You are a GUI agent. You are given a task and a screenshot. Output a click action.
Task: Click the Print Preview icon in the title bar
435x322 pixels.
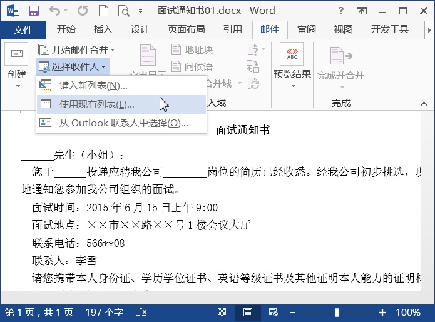tap(124, 11)
